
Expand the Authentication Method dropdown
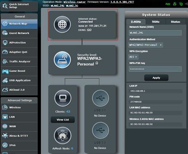(x=146, y=45)
